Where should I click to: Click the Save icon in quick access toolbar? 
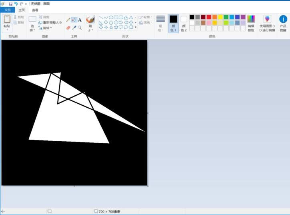point(10,4)
